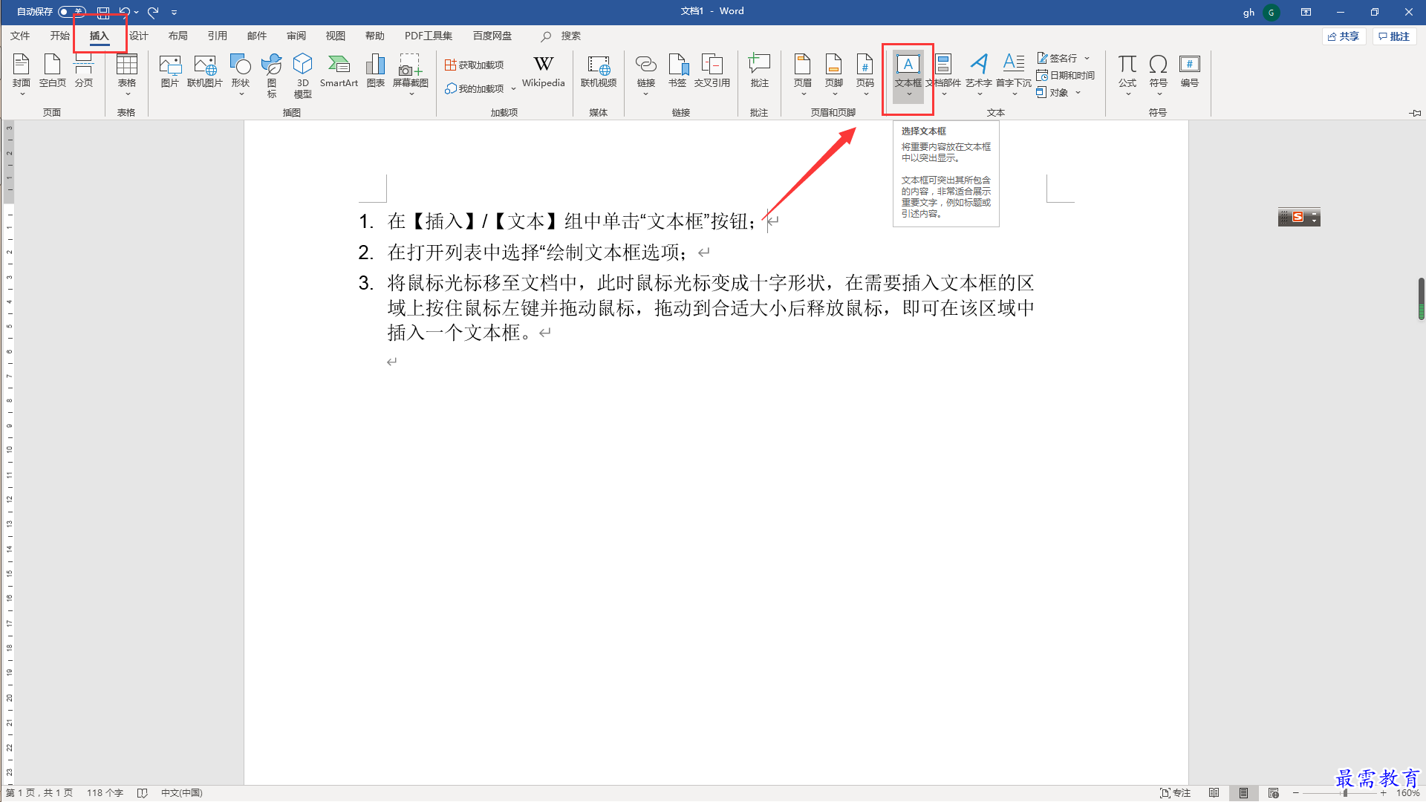The width and height of the screenshot is (1426, 802).
Task: Open signature line (签名行) dropdown
Action: [1087, 58]
